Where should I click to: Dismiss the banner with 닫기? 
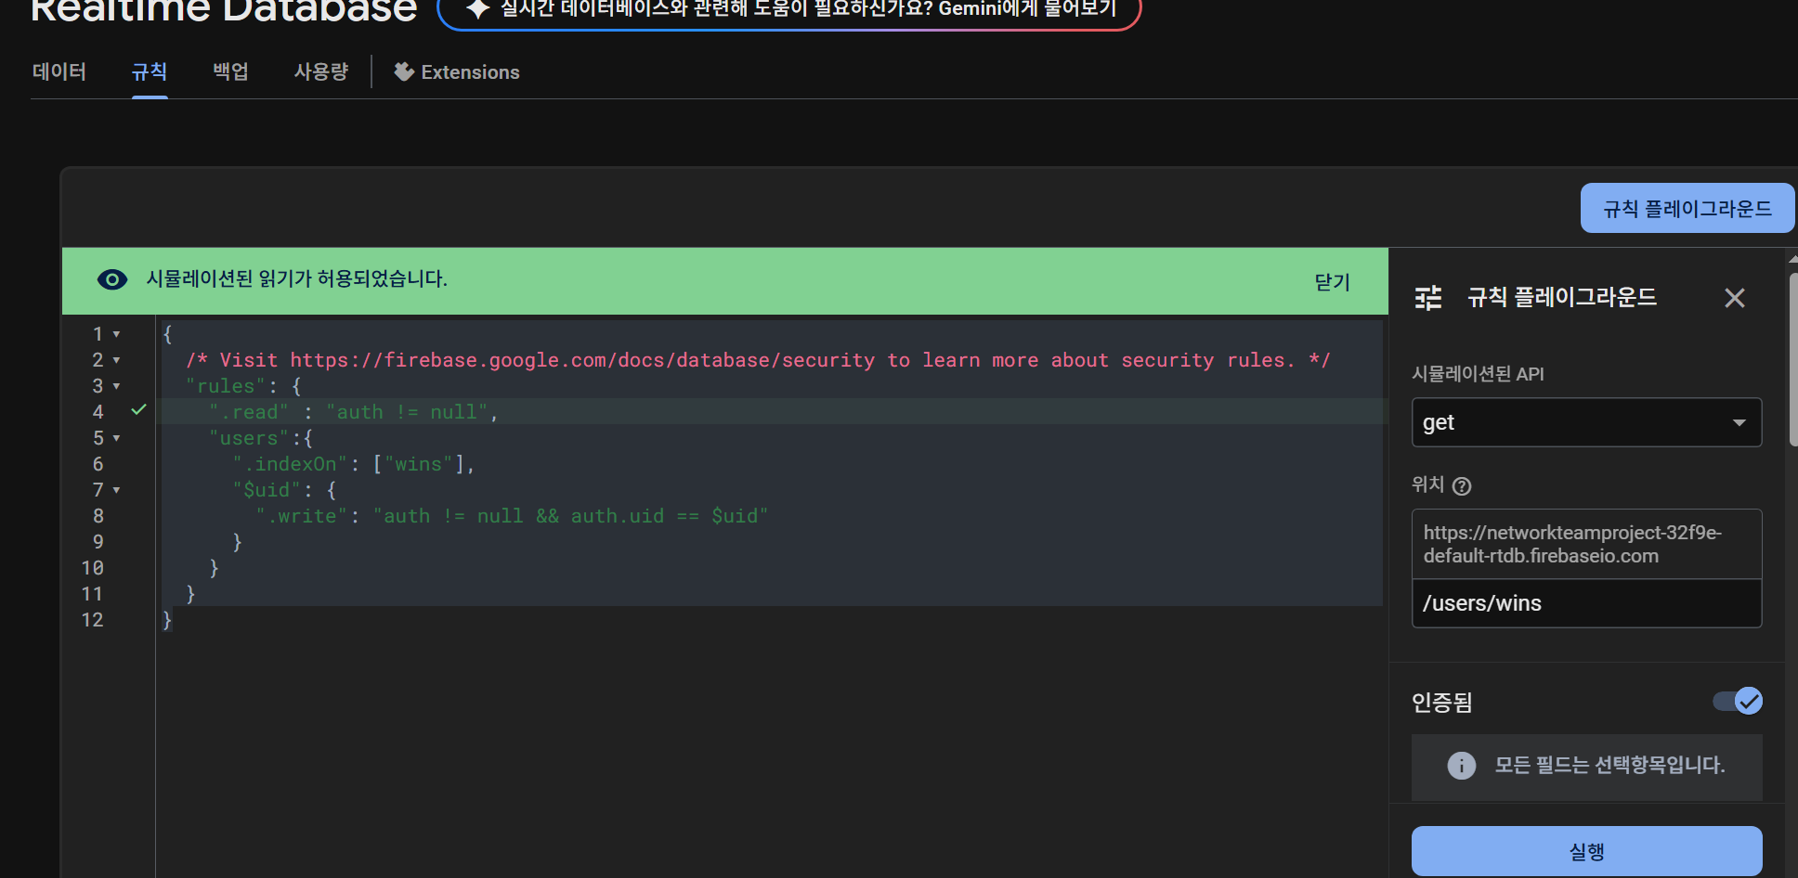click(1332, 281)
